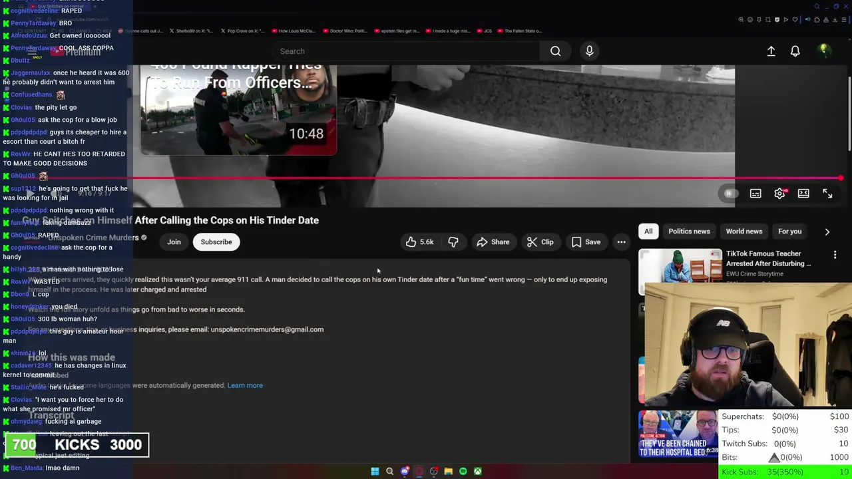Open the Windows Start menu

tap(375, 471)
